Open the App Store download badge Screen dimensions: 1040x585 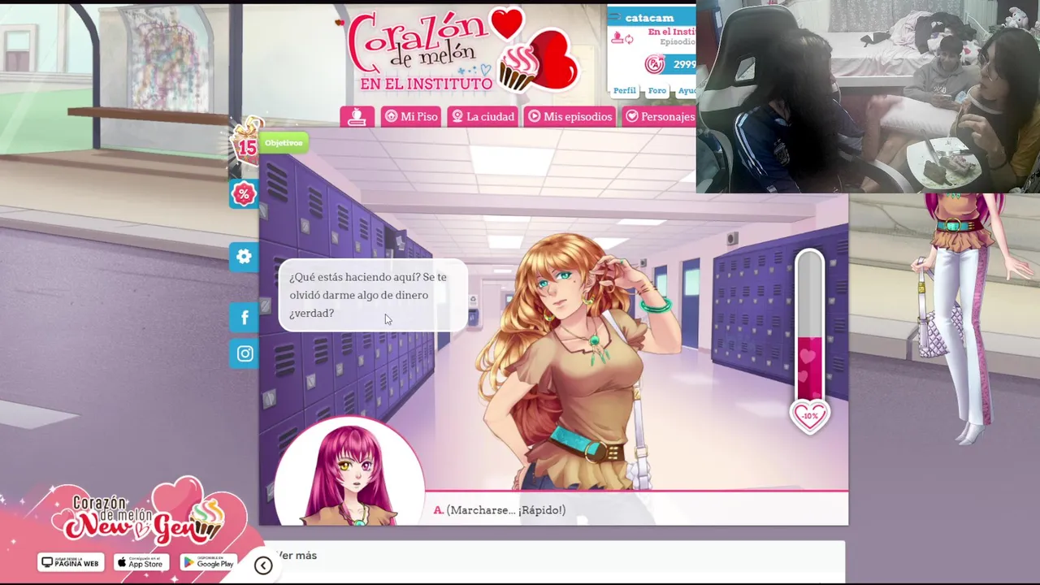tap(140, 562)
